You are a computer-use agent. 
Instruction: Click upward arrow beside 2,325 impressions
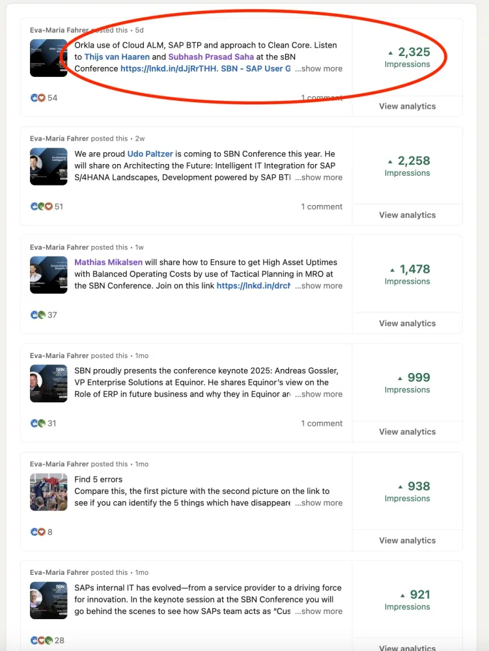[x=390, y=53]
